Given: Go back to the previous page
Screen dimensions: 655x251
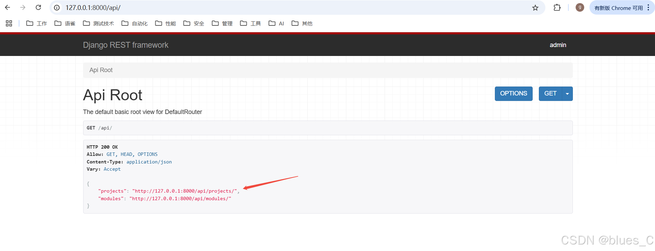Looking at the screenshot, I should point(8,8).
